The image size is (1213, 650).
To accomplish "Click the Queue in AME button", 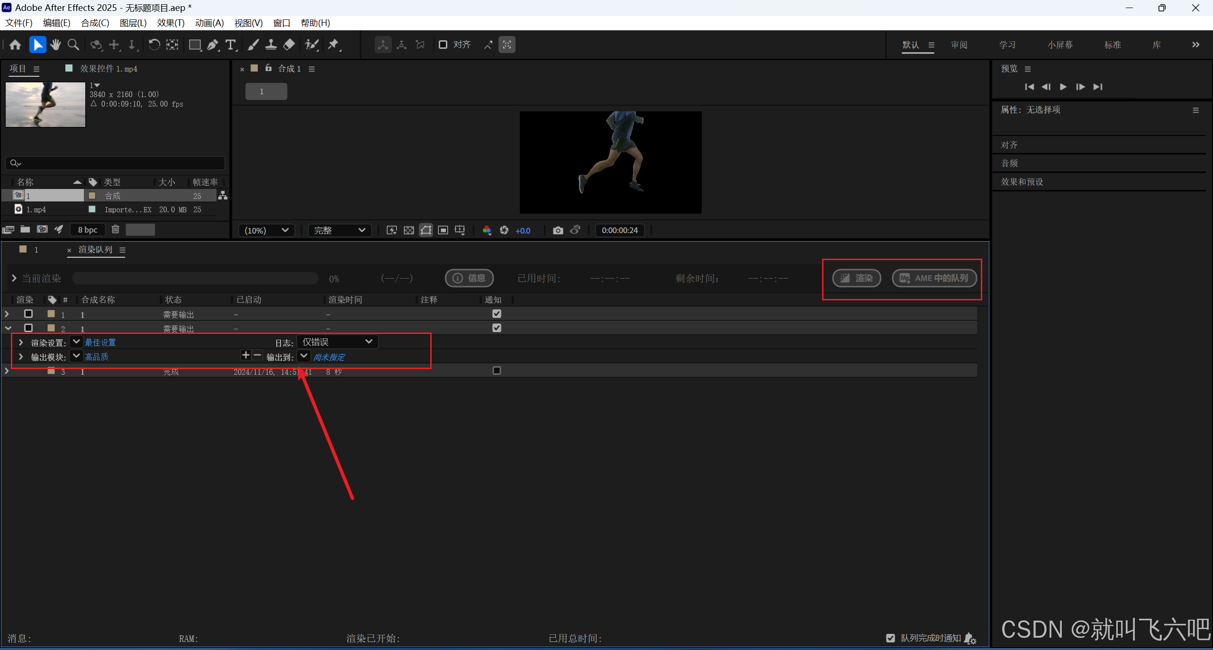I will click(934, 278).
